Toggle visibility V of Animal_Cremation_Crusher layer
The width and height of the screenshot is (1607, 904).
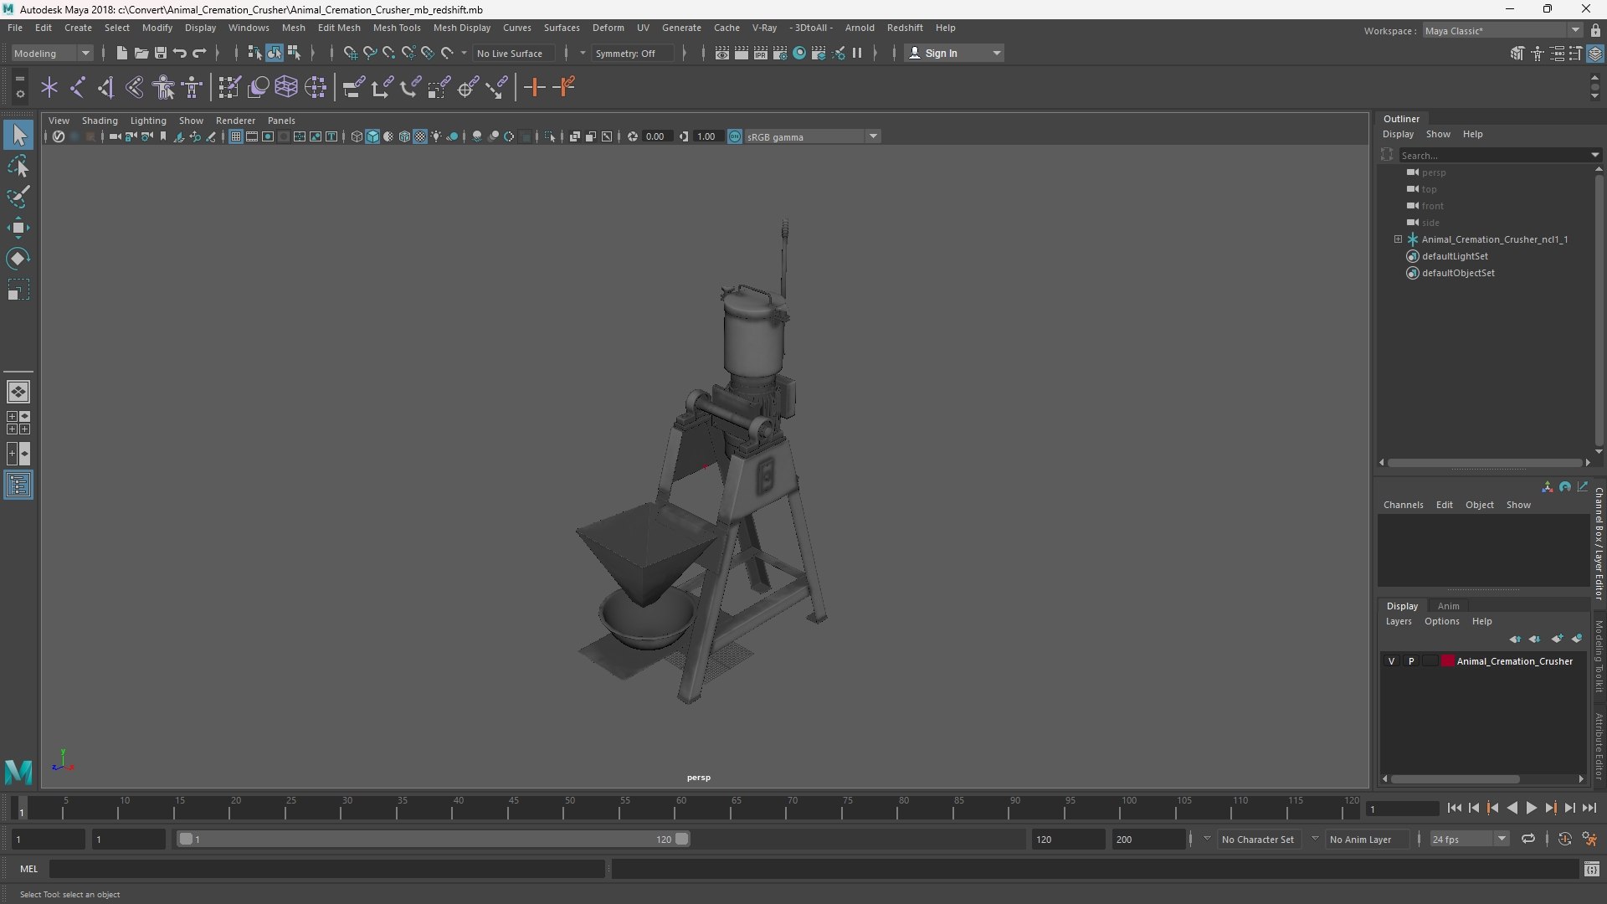pyautogui.click(x=1392, y=661)
